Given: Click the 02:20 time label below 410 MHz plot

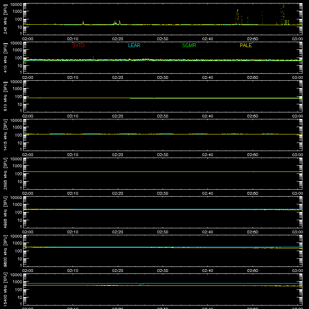Looking at the screenshot, I should (118, 78).
